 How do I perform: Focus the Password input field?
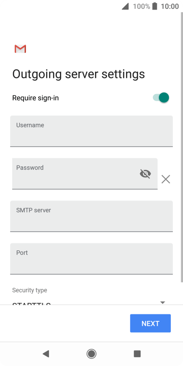pos(85,174)
